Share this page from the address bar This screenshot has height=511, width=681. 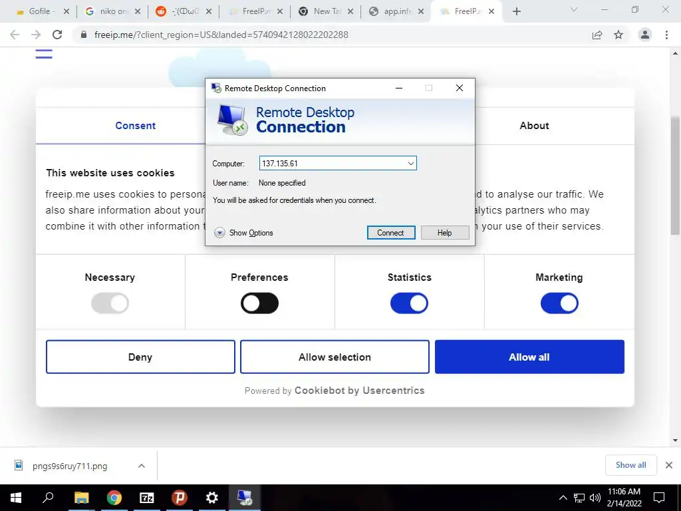click(597, 35)
